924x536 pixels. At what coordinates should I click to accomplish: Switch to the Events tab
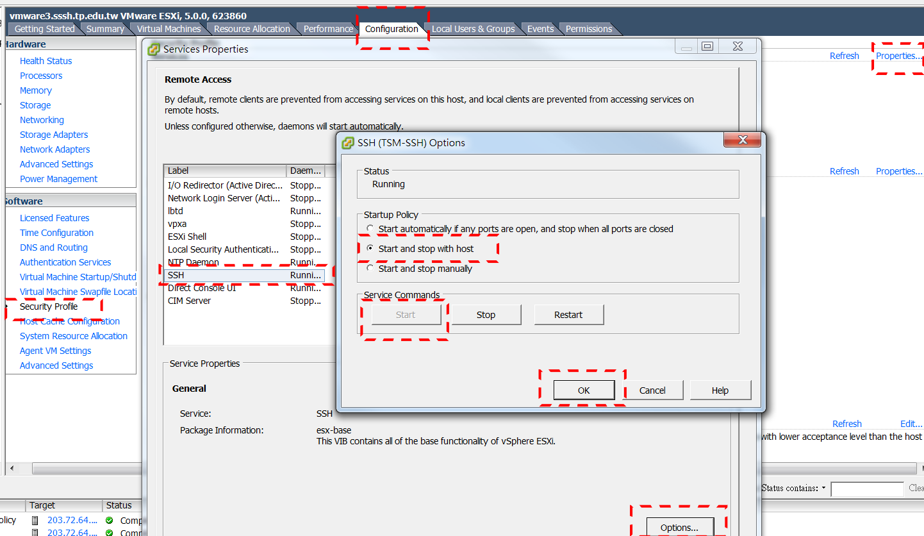point(540,29)
